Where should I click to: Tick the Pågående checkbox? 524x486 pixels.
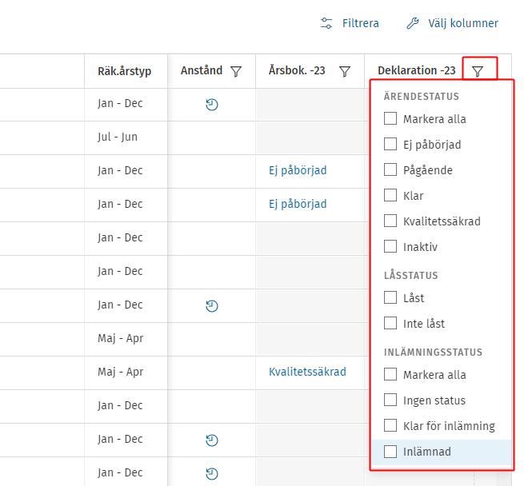390,169
